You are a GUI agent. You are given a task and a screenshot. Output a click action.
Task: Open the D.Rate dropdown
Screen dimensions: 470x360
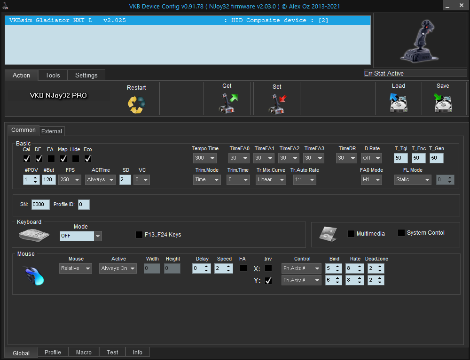coord(371,158)
